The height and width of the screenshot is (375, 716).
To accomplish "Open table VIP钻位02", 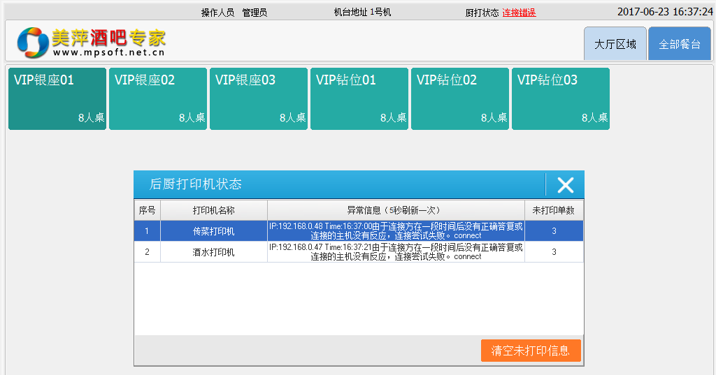I will pyautogui.click(x=460, y=98).
